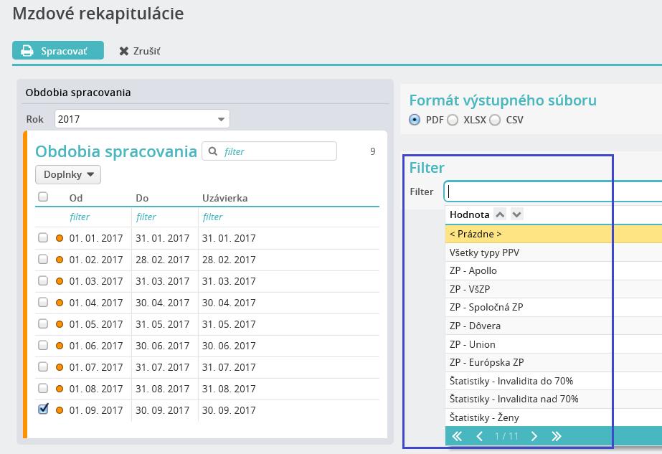Select Štatistiky - Ženy option
662x454 pixels.
(554, 417)
